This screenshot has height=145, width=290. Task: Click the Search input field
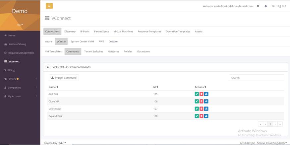coord(256,78)
